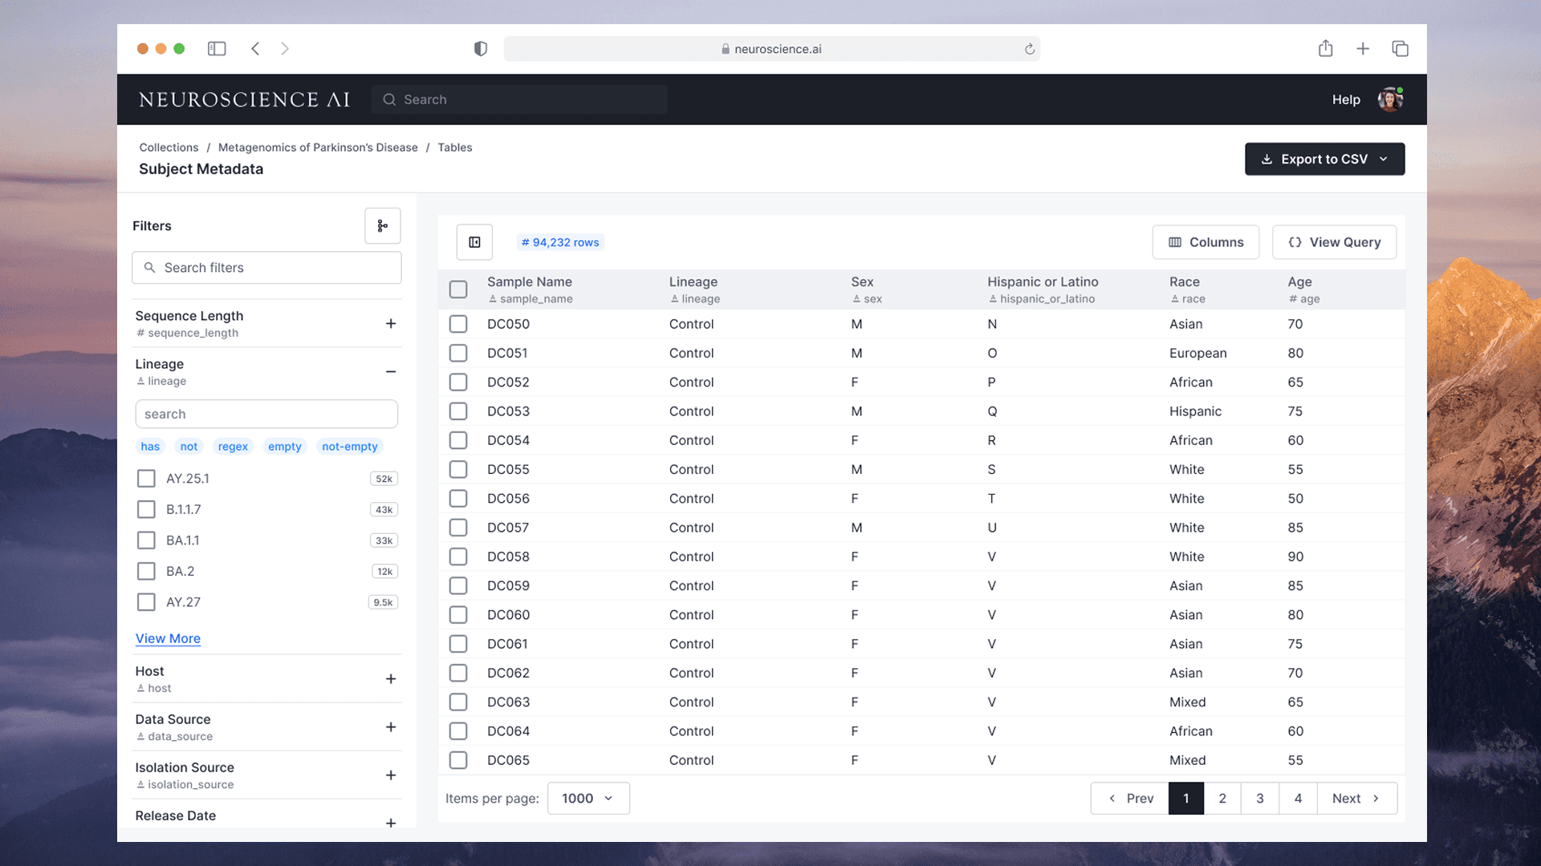Open the browser share icon
The width and height of the screenshot is (1541, 866).
point(1325,49)
